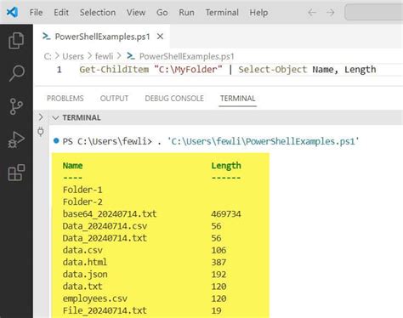Switch to the DEBUG CONSOLE tab
This screenshot has height=318, width=403.
tap(174, 99)
